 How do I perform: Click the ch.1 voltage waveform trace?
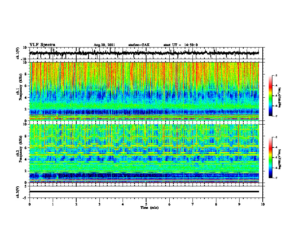144,53
